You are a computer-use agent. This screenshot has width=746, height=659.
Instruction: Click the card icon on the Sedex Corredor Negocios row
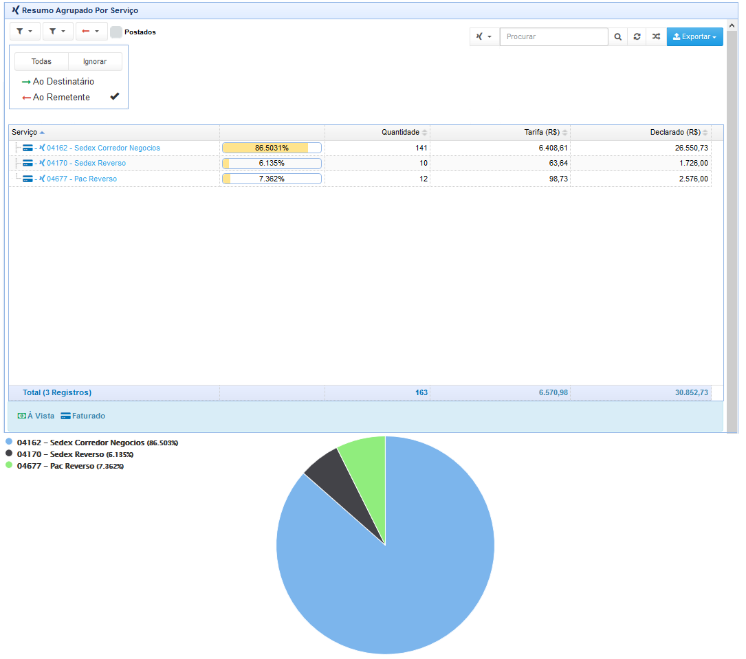coord(28,148)
